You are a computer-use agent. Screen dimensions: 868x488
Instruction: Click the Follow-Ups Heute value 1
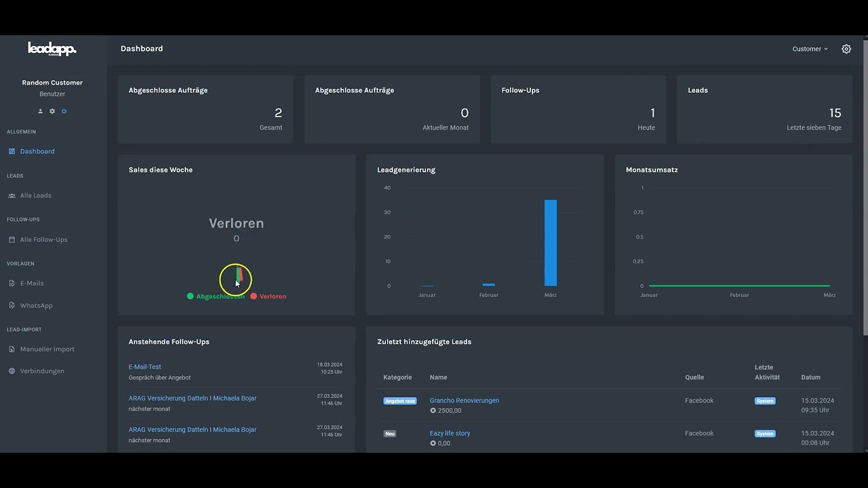click(x=652, y=113)
